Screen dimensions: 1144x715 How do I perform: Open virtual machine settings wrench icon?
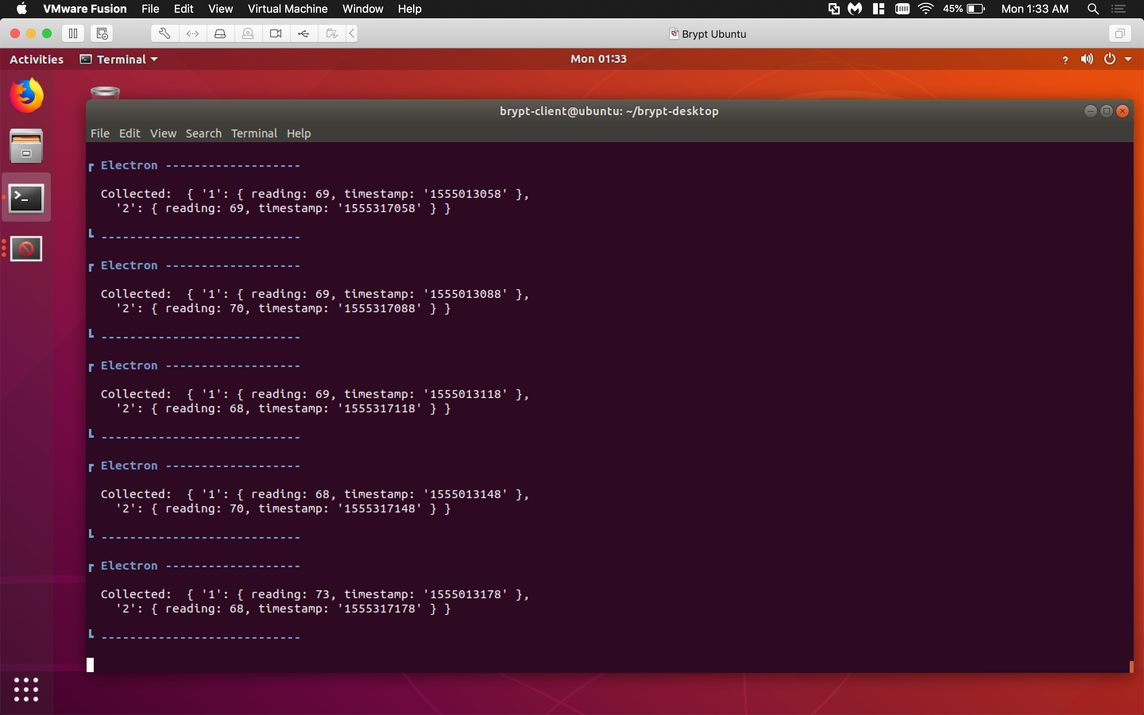pos(164,34)
